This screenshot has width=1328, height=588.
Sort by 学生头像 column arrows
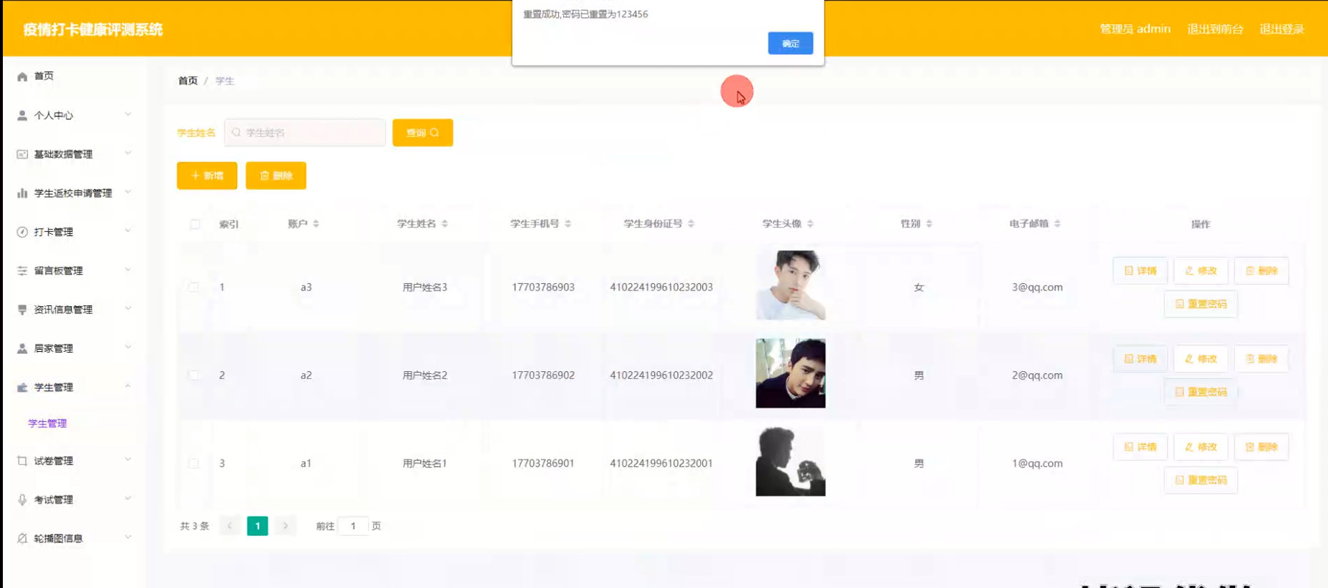[810, 224]
